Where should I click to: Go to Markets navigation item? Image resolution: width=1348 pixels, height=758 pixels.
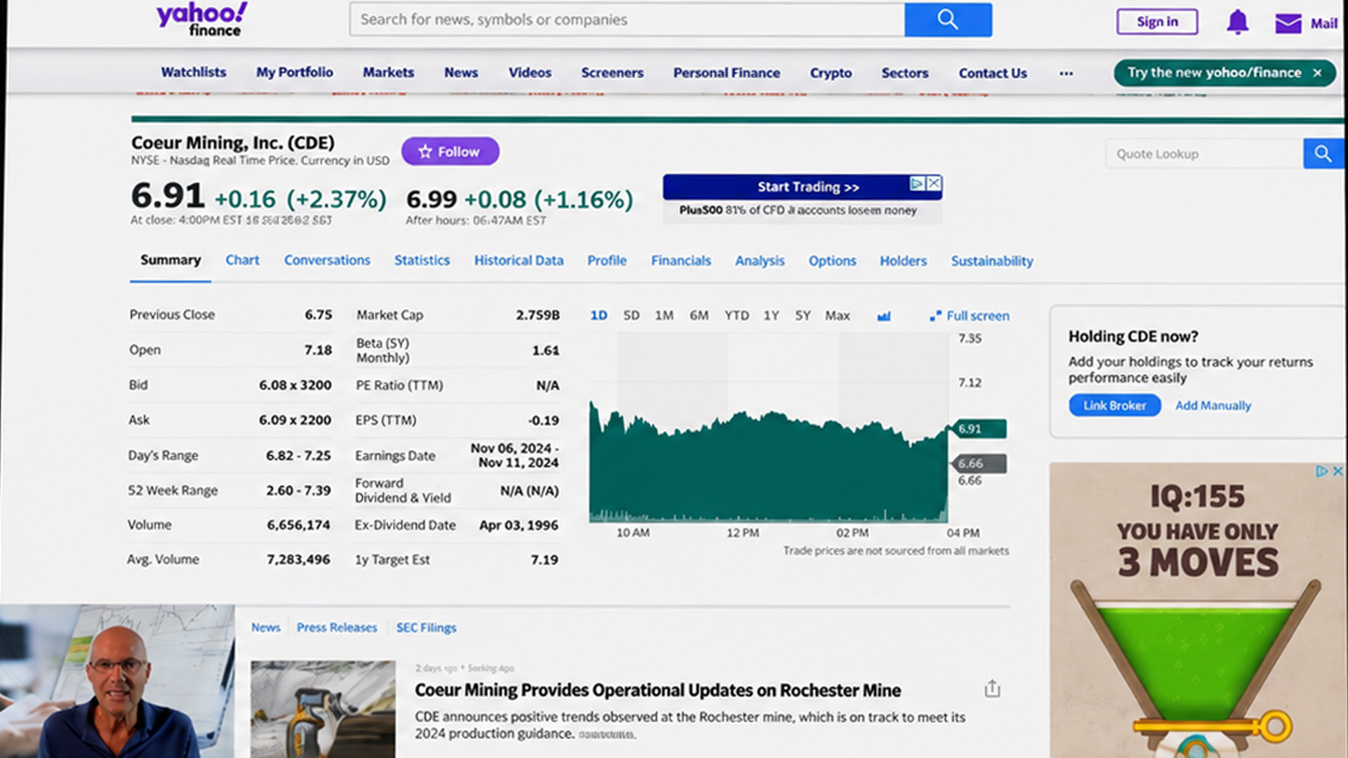pos(388,72)
